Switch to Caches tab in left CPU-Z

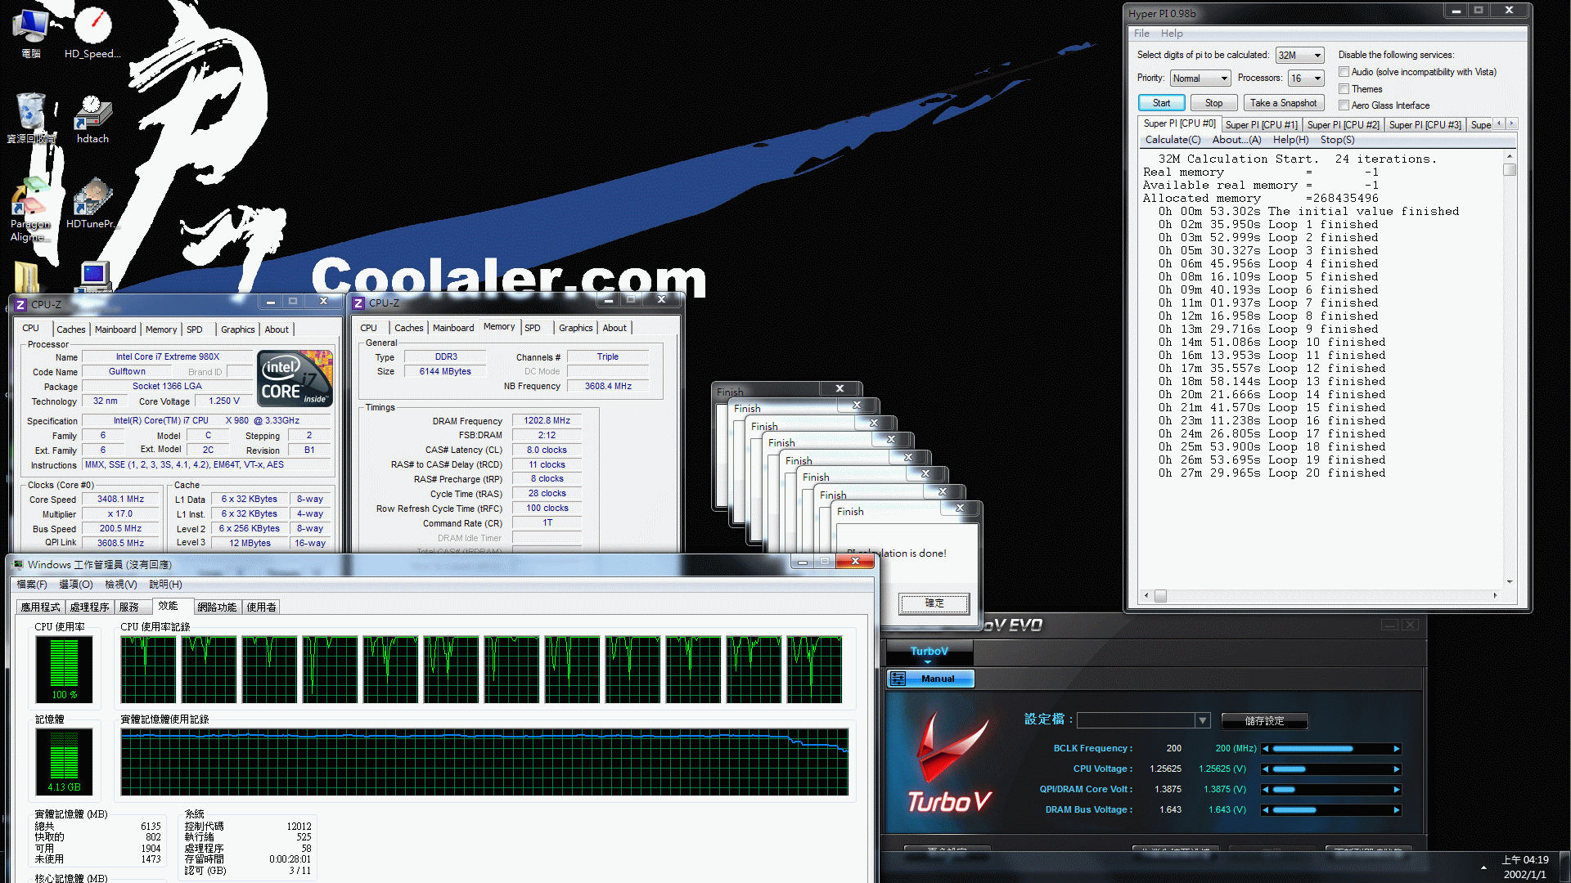pyautogui.click(x=70, y=329)
